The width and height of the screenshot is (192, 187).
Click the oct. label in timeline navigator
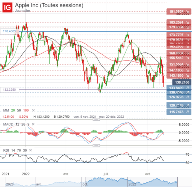coord(85,184)
